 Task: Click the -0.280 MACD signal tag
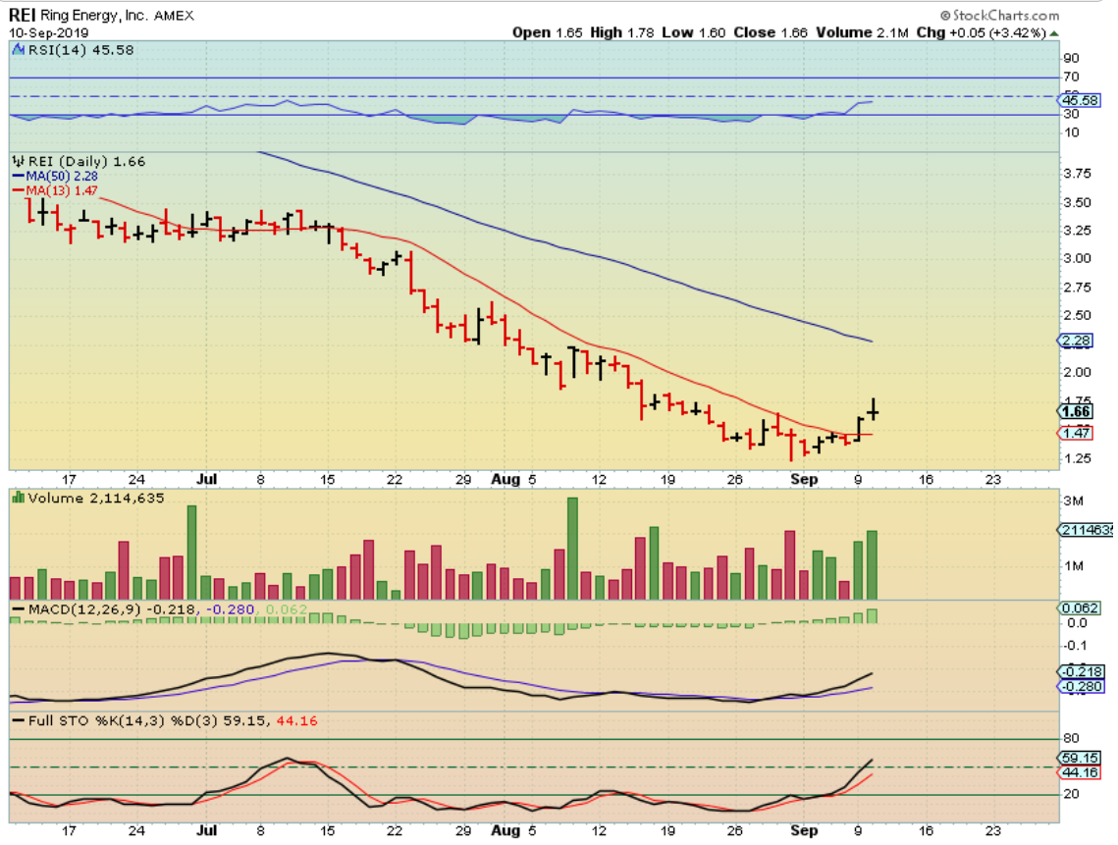(x=1081, y=687)
